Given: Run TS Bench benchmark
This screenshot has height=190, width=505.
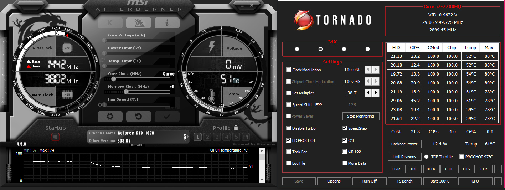Looking at the screenshot, I should (404, 181).
